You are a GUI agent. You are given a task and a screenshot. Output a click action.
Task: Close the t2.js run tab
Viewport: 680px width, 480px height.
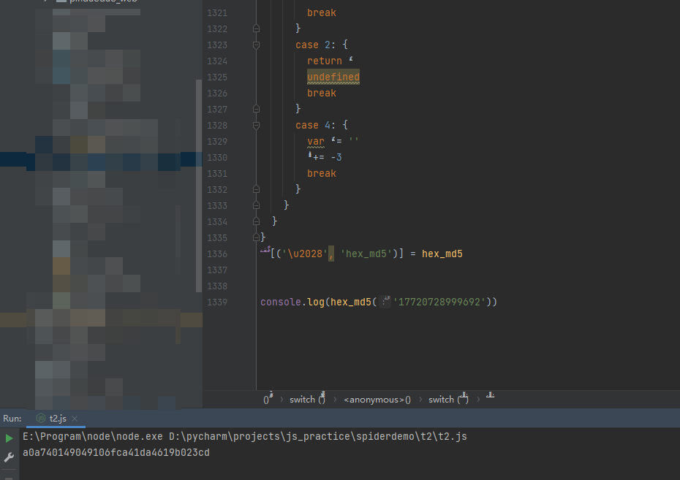[75, 419]
